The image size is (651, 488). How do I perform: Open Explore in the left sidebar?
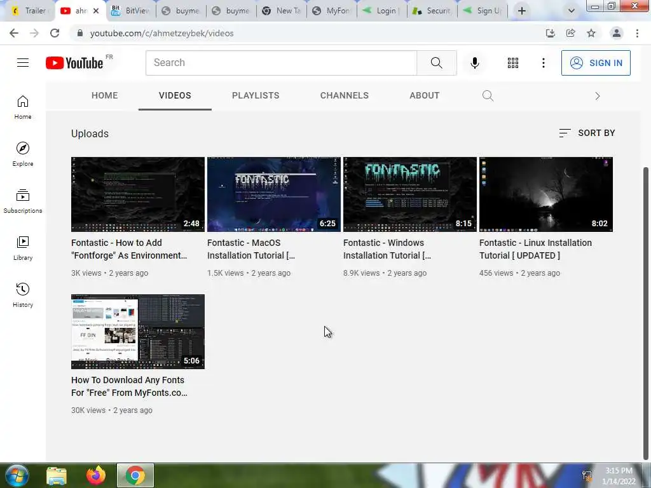click(23, 154)
